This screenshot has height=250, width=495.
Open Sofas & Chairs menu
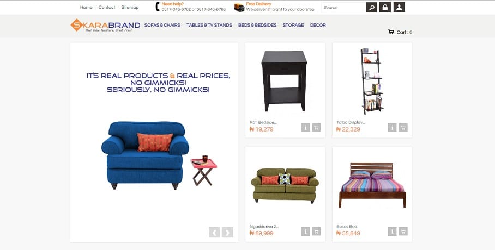coord(162,25)
